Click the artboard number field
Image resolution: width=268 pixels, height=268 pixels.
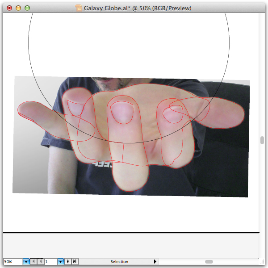pyautogui.click(x=51, y=261)
